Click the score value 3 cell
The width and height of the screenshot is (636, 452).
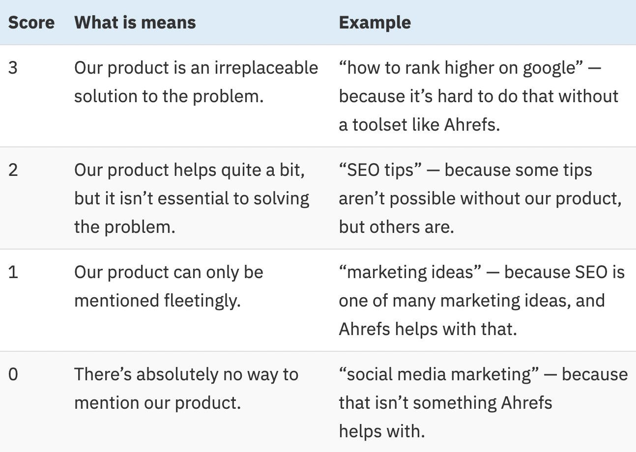coord(13,68)
